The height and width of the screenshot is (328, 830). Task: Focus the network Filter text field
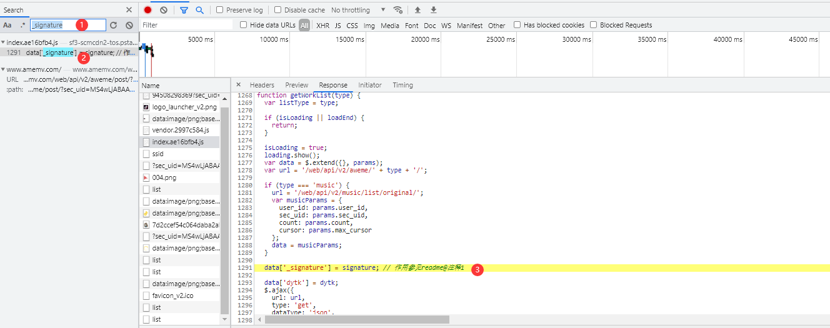(186, 25)
